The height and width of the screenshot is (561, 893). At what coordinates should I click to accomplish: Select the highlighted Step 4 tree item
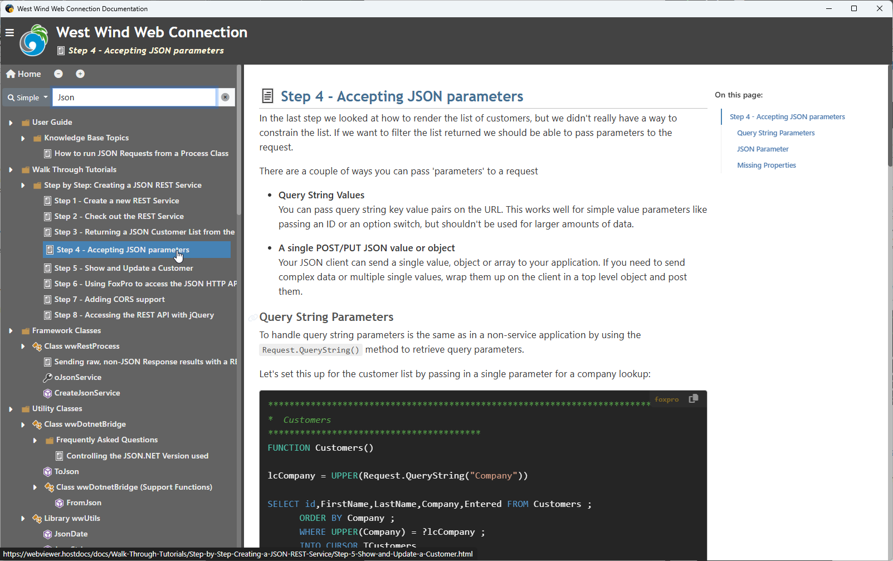click(136, 250)
